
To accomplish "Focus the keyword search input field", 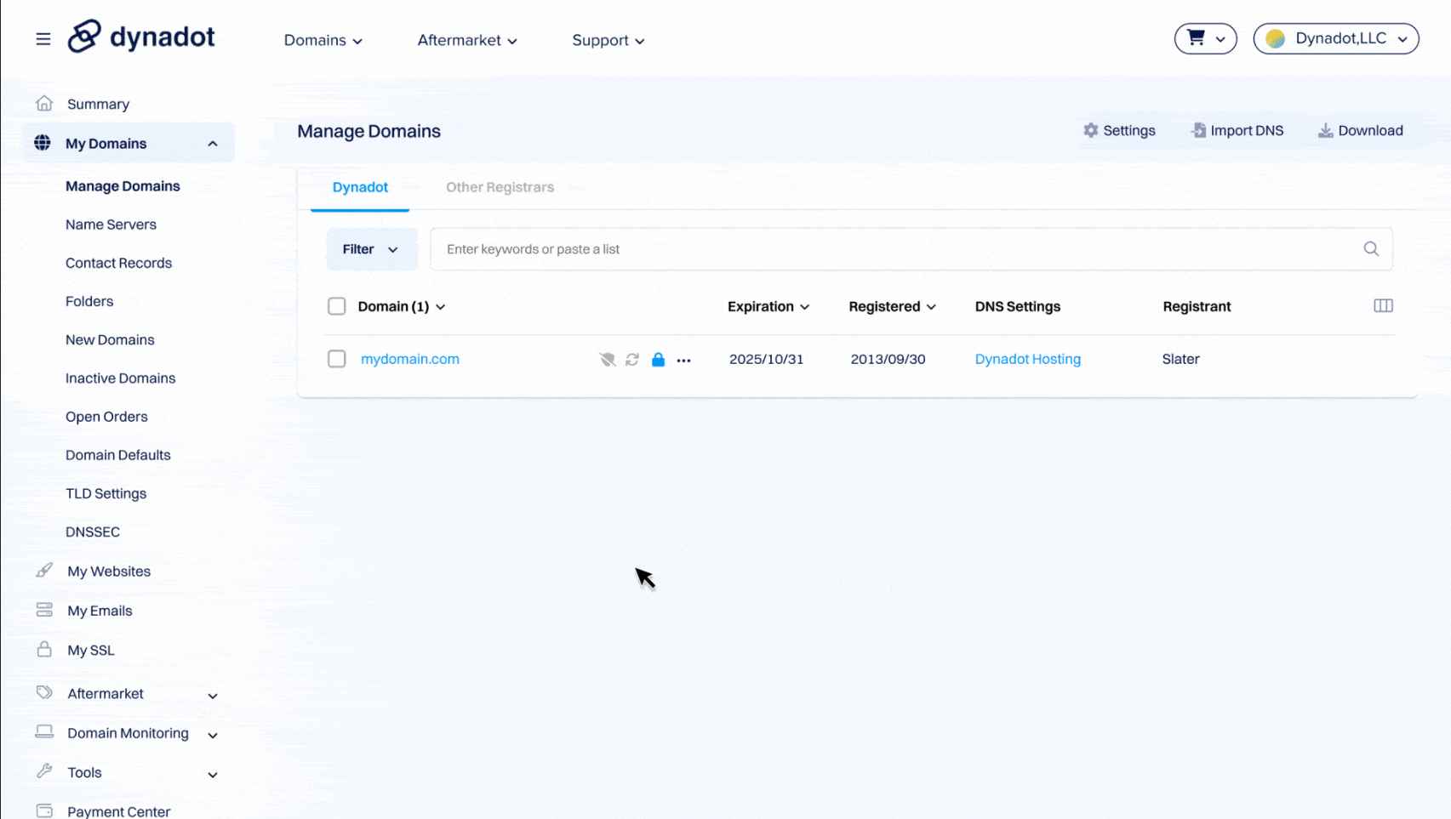I will 894,249.
